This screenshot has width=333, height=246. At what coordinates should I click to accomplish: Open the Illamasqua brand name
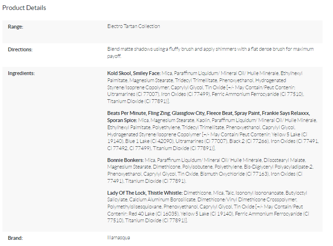(118, 237)
